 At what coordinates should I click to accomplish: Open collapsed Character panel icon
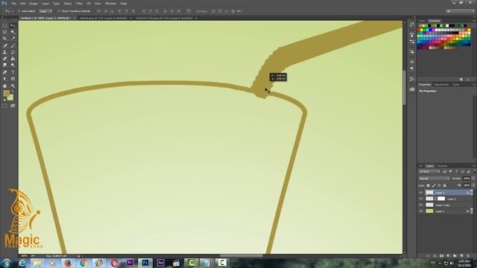tap(412, 62)
